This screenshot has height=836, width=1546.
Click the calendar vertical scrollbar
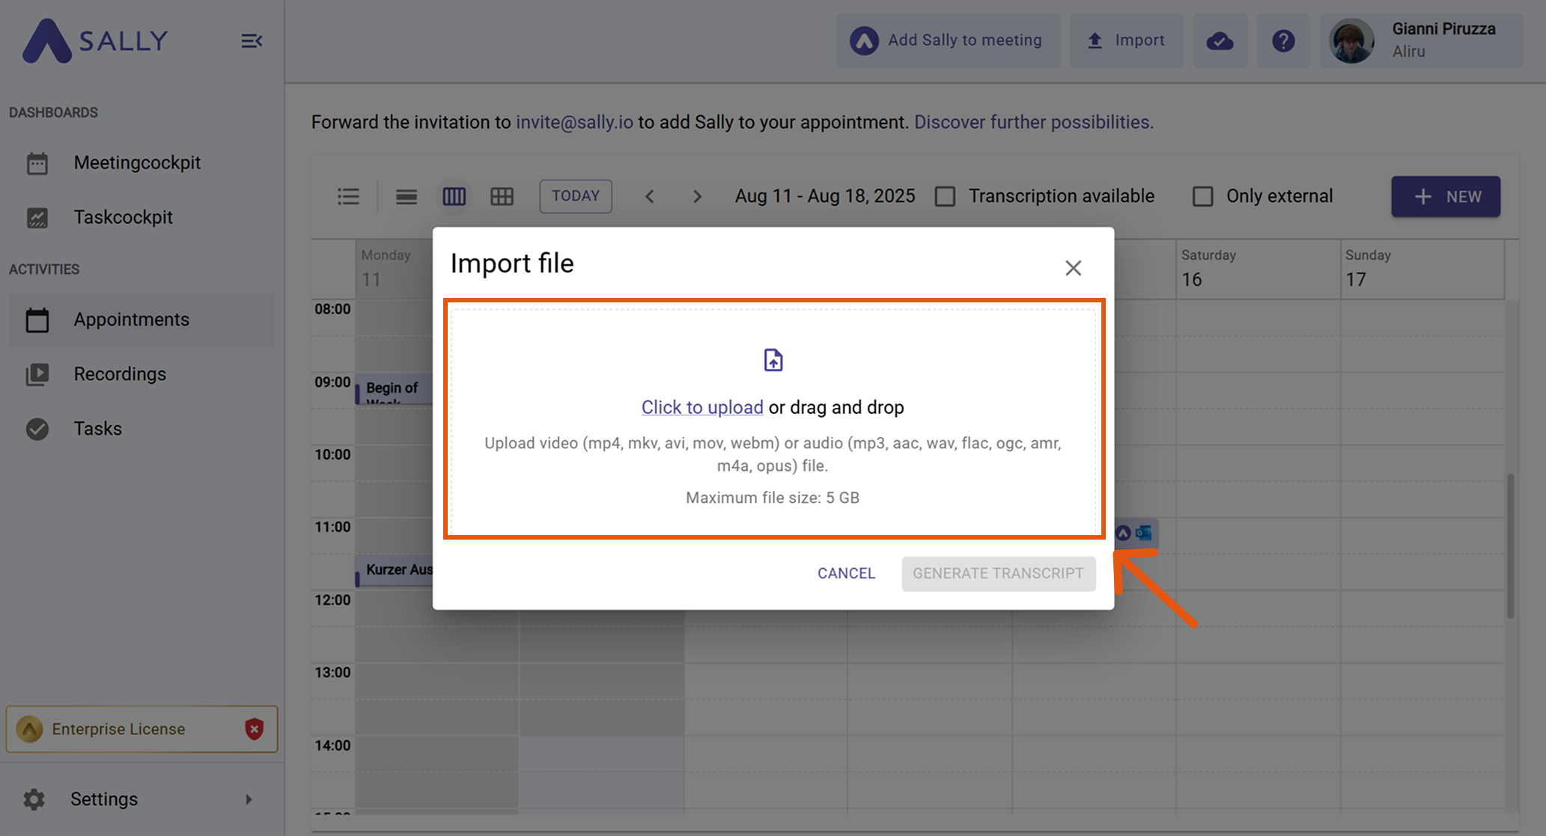pyautogui.click(x=1511, y=546)
